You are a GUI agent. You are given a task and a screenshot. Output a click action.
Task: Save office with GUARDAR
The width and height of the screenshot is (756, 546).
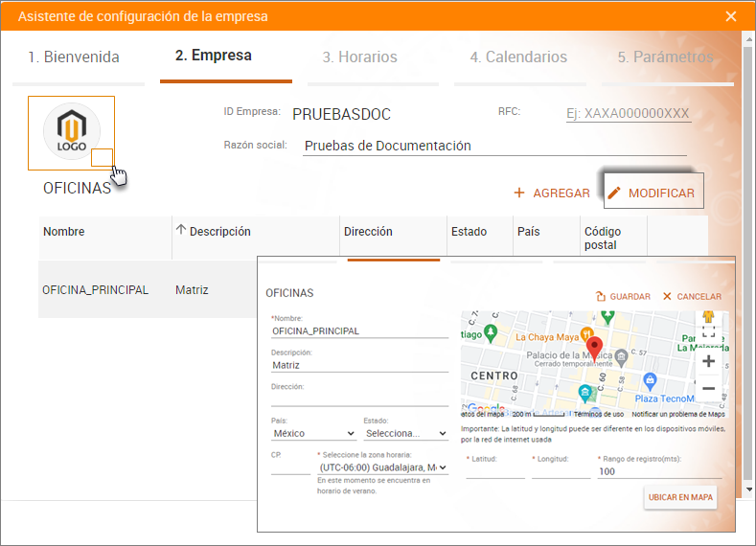click(x=622, y=296)
